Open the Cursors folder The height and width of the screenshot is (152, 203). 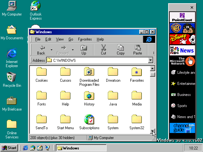(x=65, y=75)
